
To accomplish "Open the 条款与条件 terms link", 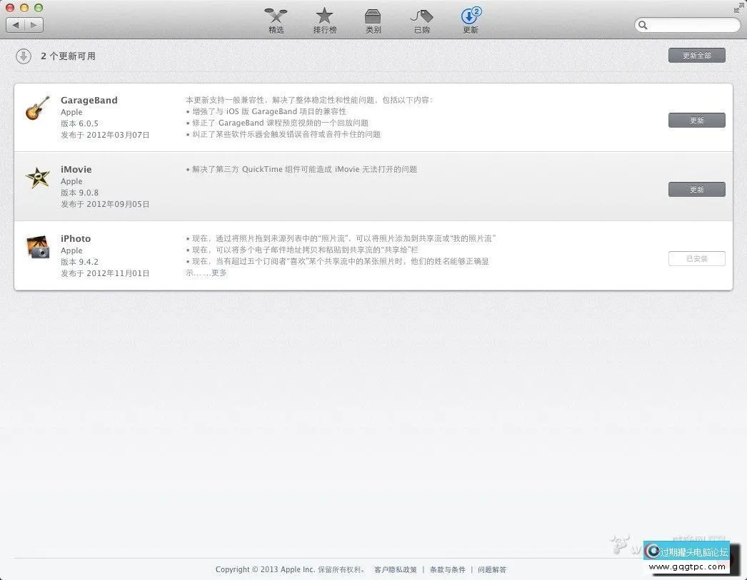I will point(448,569).
